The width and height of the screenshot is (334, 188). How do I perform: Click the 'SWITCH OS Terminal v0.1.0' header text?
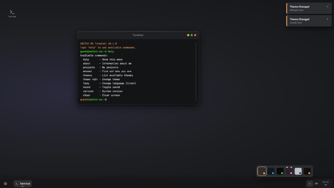[x=99, y=44]
